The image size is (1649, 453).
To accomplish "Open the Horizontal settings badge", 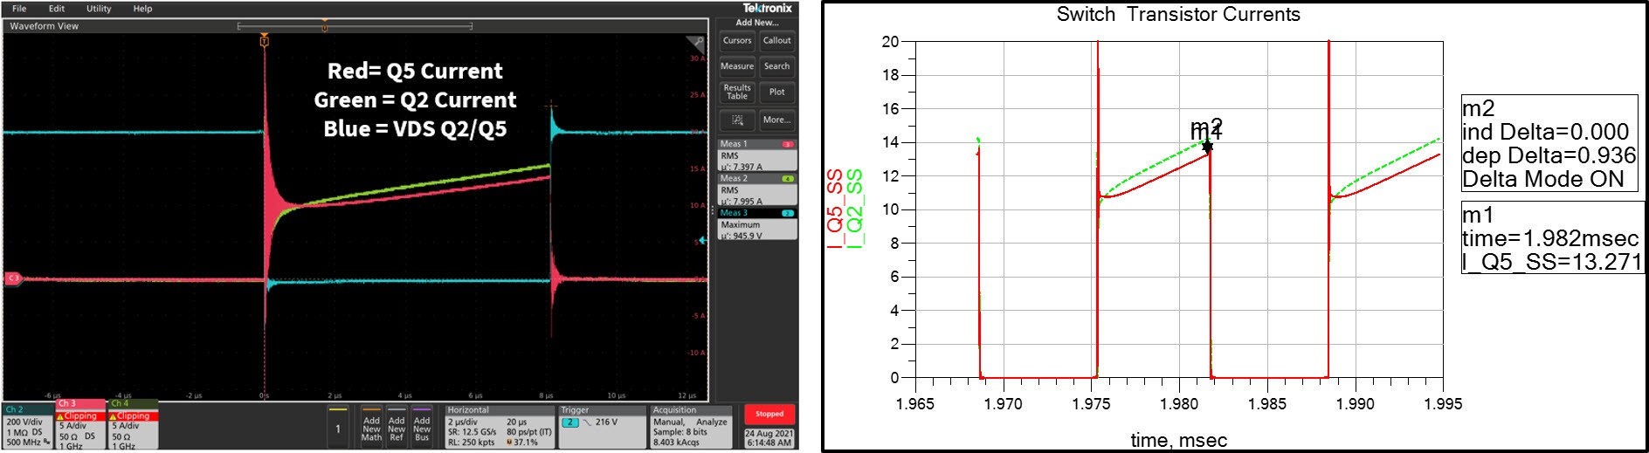I will tap(500, 427).
